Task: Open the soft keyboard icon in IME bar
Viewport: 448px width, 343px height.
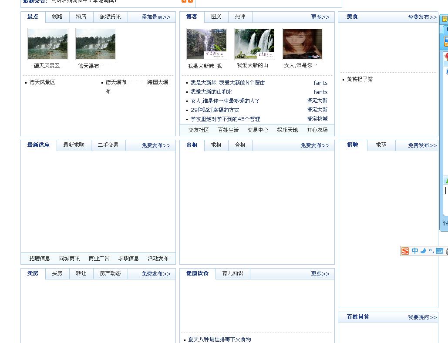Action: pyautogui.click(x=439, y=251)
